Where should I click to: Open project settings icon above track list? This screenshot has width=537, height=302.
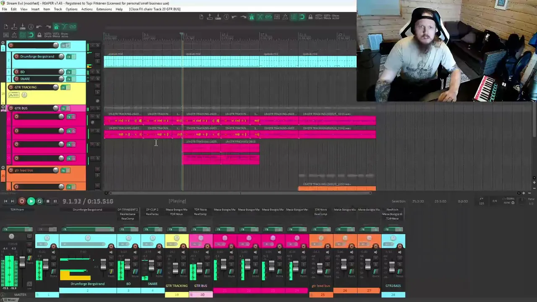31,26
